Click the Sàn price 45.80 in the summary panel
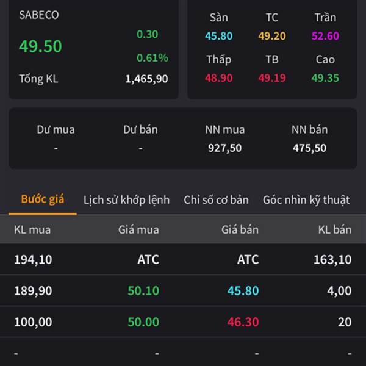366x366 pixels. coord(219,36)
